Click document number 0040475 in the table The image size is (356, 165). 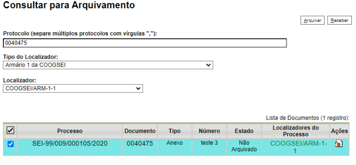(x=139, y=143)
